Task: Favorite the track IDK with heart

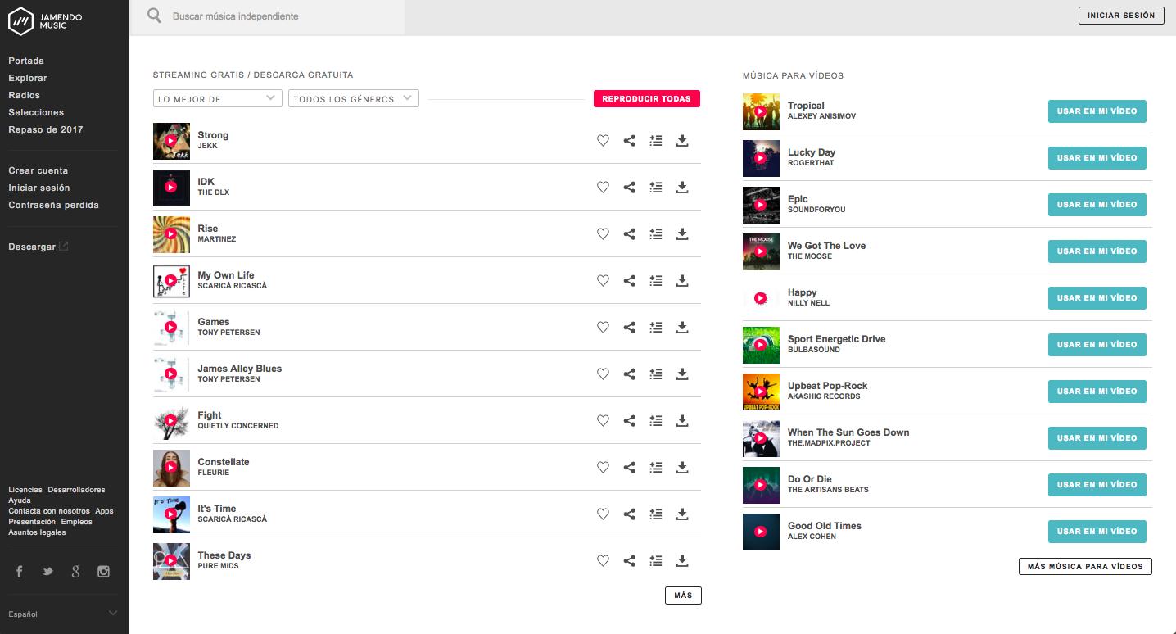Action: pos(603,188)
